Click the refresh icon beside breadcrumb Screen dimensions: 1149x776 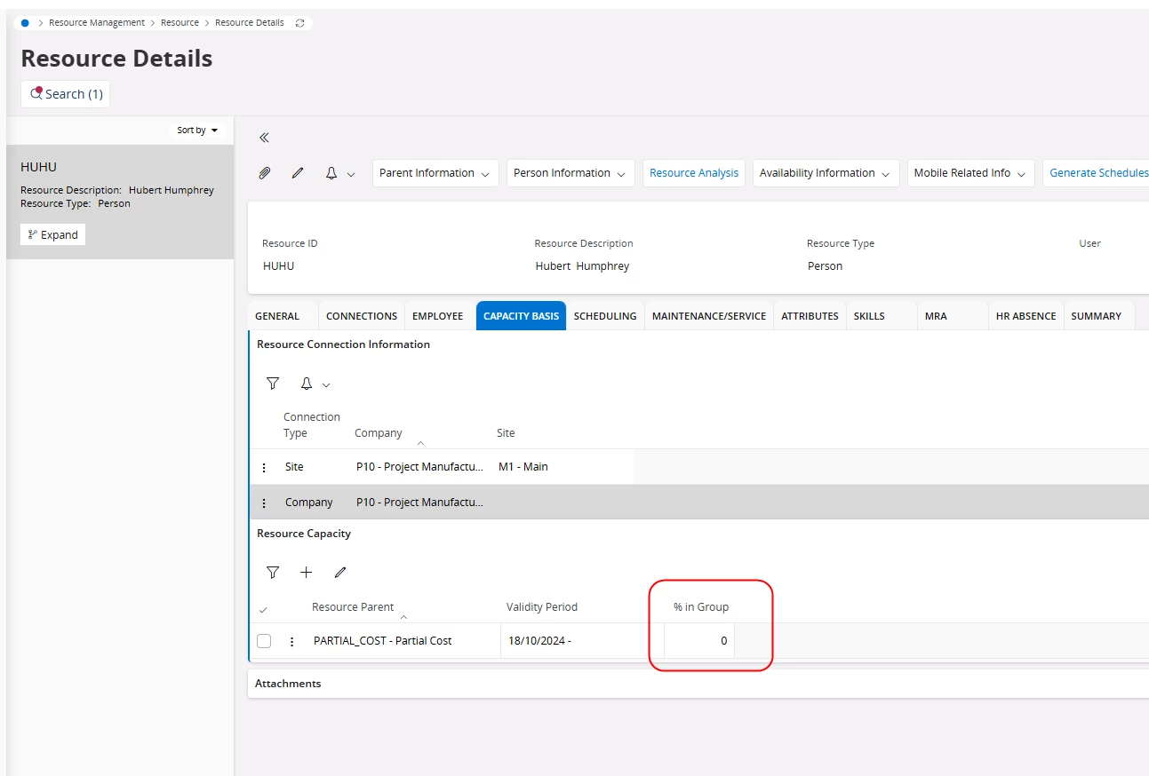tap(299, 23)
